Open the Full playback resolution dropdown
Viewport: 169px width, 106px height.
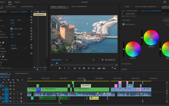96,60
